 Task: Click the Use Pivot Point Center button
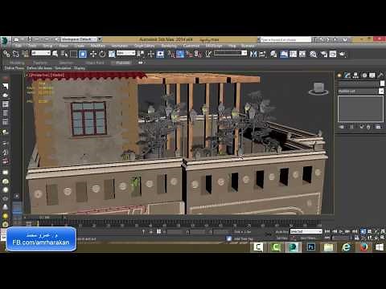[x=141, y=54]
